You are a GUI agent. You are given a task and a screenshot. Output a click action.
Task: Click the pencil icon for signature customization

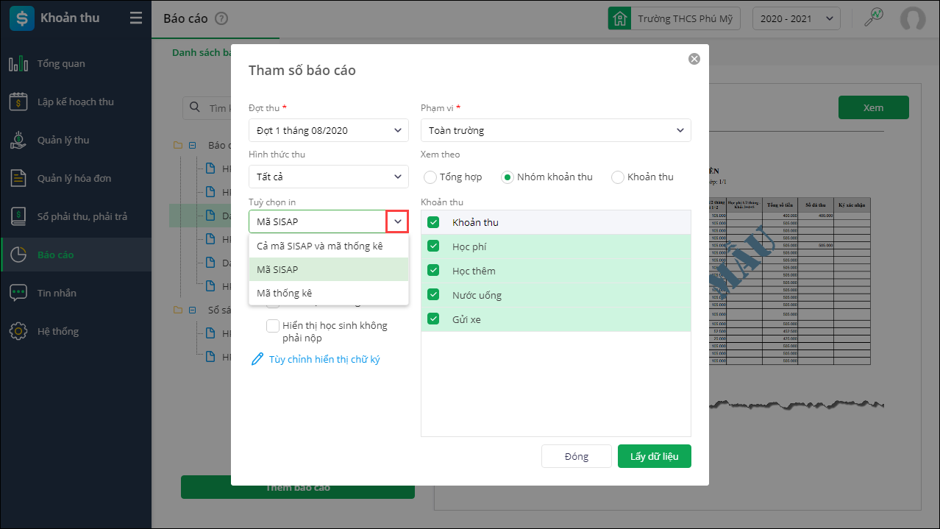pyautogui.click(x=257, y=360)
